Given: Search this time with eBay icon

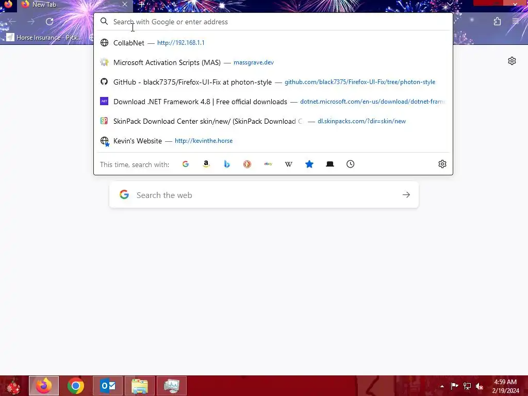Looking at the screenshot, I should (x=268, y=164).
